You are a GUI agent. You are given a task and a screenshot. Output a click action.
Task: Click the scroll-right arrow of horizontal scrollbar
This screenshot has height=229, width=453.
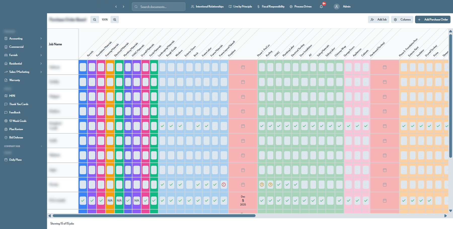coord(446,216)
